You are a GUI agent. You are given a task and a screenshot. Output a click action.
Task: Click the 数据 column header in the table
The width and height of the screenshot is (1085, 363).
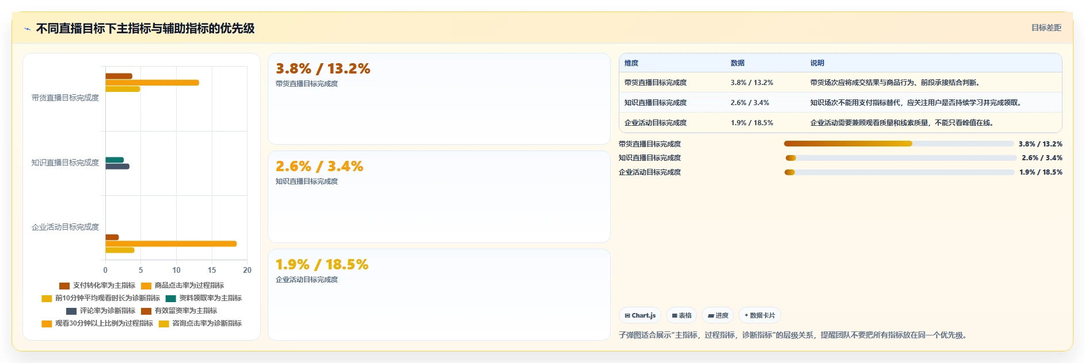coord(737,63)
